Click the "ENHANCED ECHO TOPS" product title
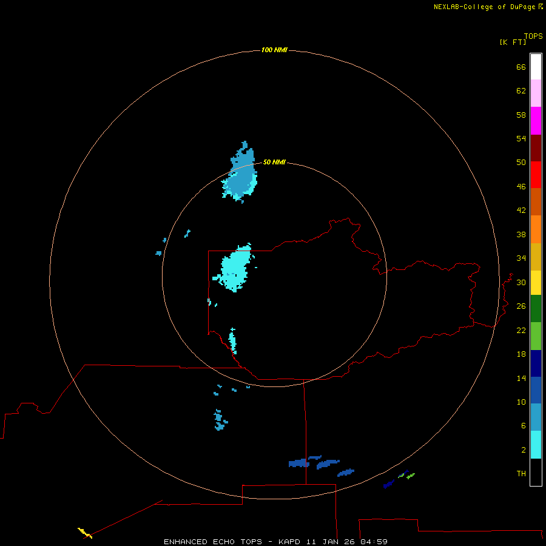Image resolution: width=546 pixels, height=546 pixels. point(213,542)
